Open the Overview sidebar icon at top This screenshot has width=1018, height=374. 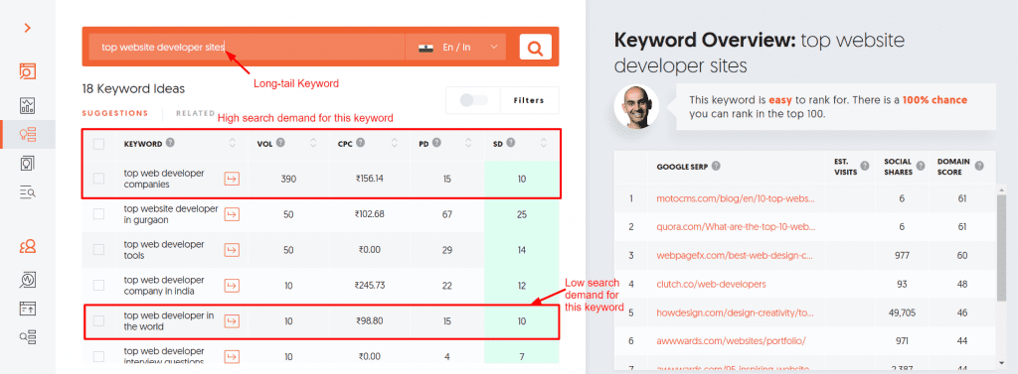27,71
